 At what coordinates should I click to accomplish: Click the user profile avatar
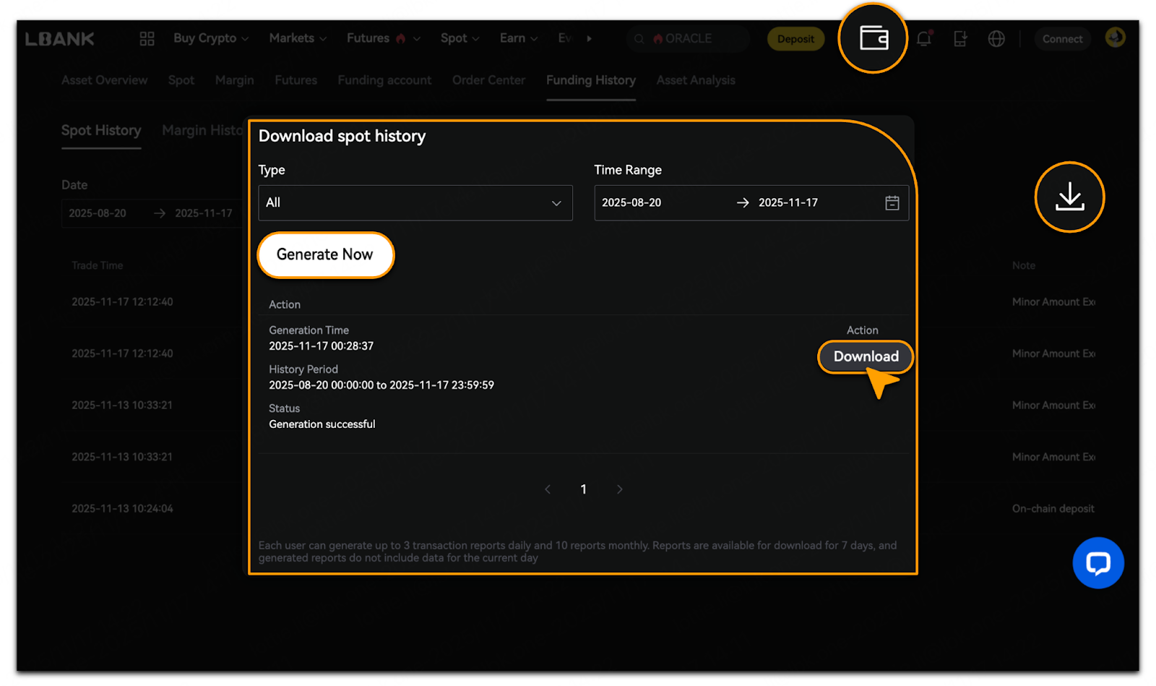coord(1115,38)
